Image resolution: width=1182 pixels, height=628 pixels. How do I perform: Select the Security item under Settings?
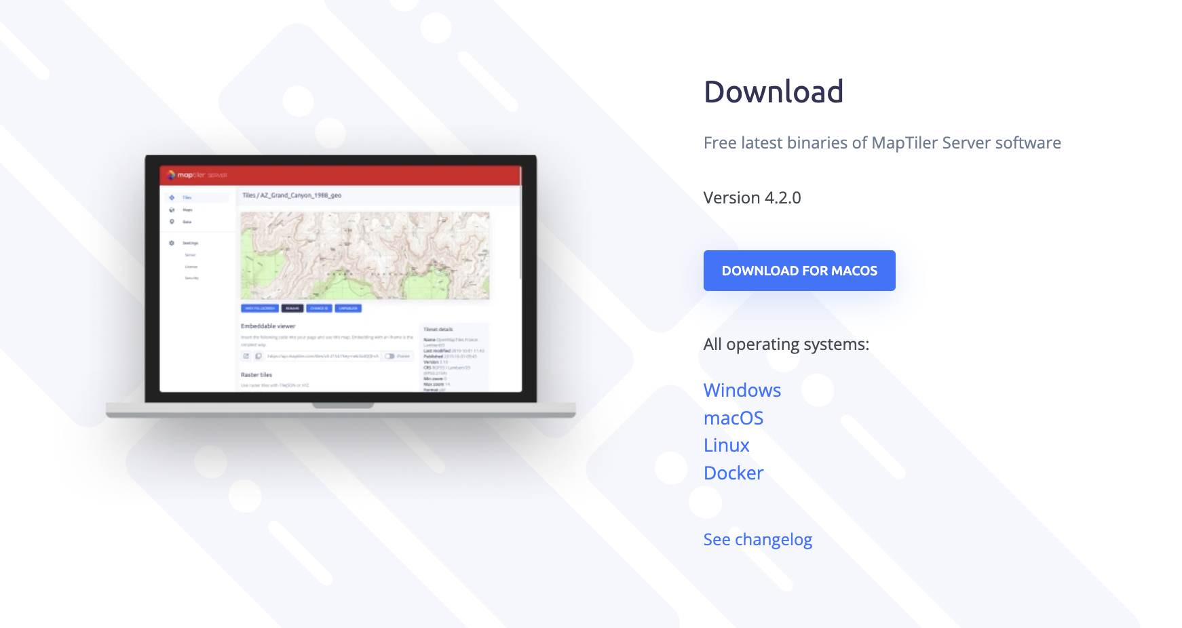coord(192,278)
